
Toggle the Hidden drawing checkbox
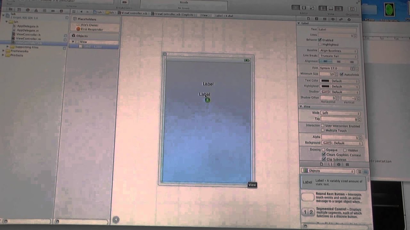(x=345, y=150)
